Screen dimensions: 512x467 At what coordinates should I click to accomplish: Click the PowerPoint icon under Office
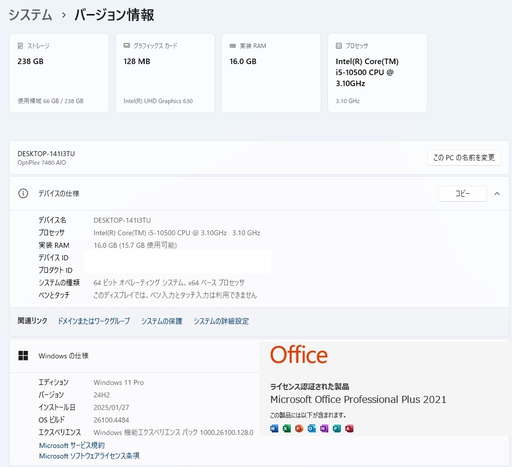point(299,428)
